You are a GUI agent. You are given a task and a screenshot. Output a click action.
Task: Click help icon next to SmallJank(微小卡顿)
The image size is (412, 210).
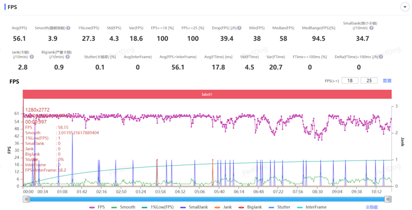[372, 27]
